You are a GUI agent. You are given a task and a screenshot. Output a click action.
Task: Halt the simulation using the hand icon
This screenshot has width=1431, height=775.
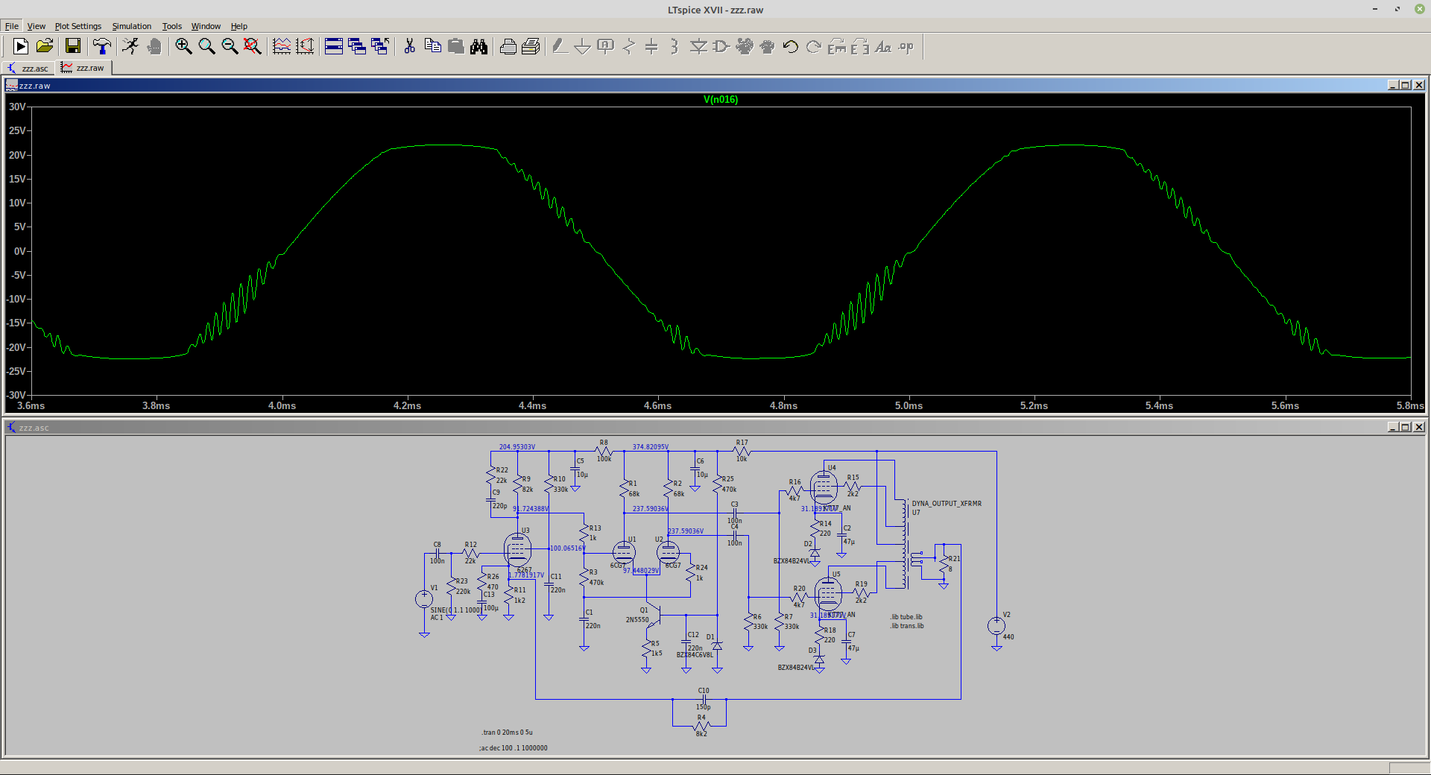coord(154,46)
